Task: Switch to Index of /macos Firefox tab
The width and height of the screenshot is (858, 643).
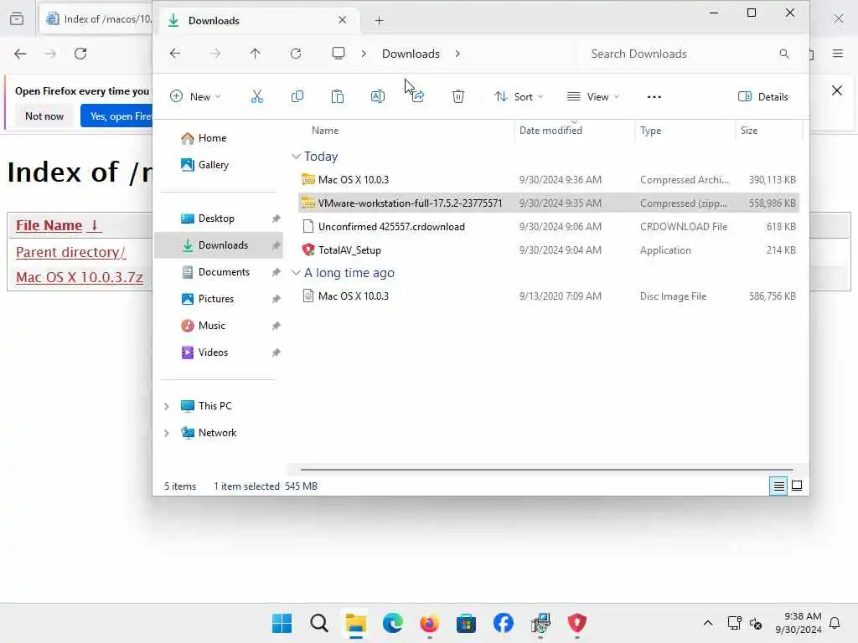Action: 97,19
